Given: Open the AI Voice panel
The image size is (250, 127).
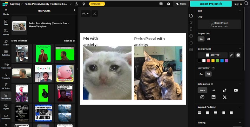Looking at the screenshot, I should 6,86.
